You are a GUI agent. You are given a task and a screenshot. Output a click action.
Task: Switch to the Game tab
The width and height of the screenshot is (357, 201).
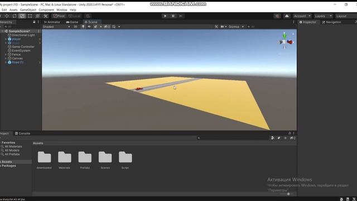point(72,22)
